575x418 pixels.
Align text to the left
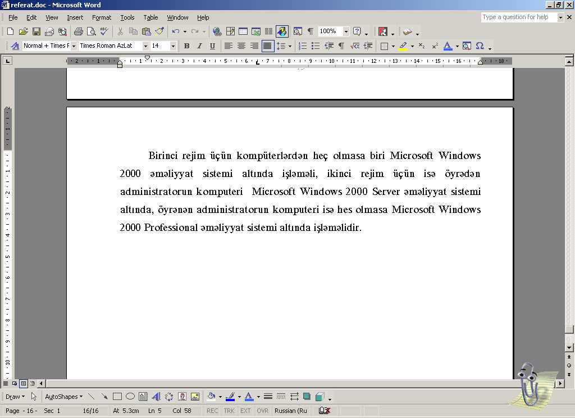click(x=228, y=46)
